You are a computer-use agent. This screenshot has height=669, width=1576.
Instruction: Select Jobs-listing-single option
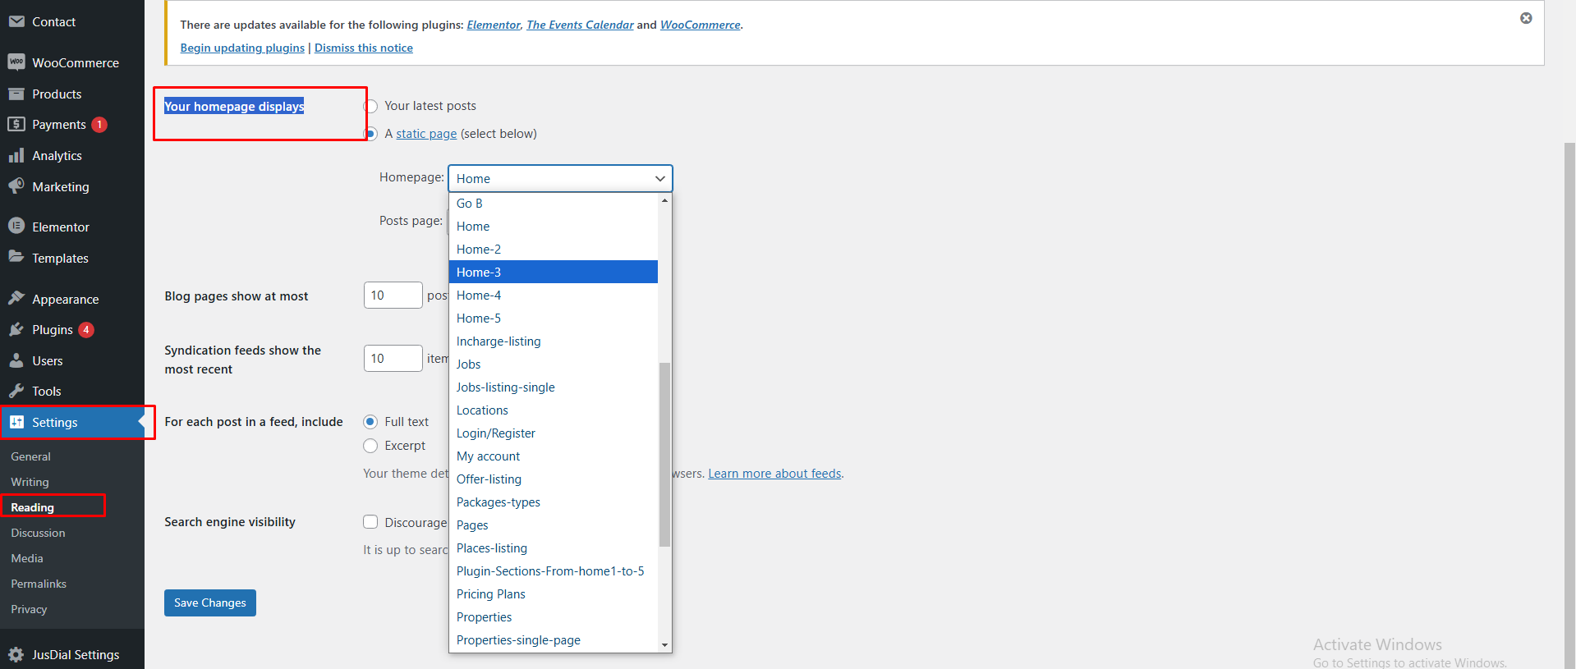click(x=554, y=387)
